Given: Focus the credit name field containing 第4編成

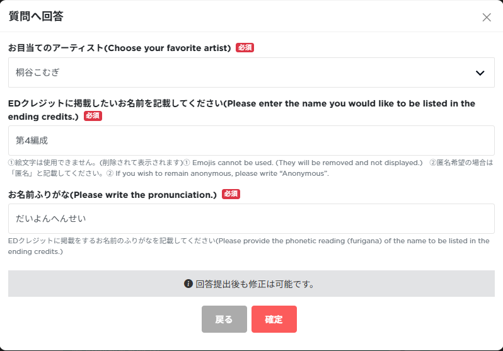Looking at the screenshot, I should point(251,141).
